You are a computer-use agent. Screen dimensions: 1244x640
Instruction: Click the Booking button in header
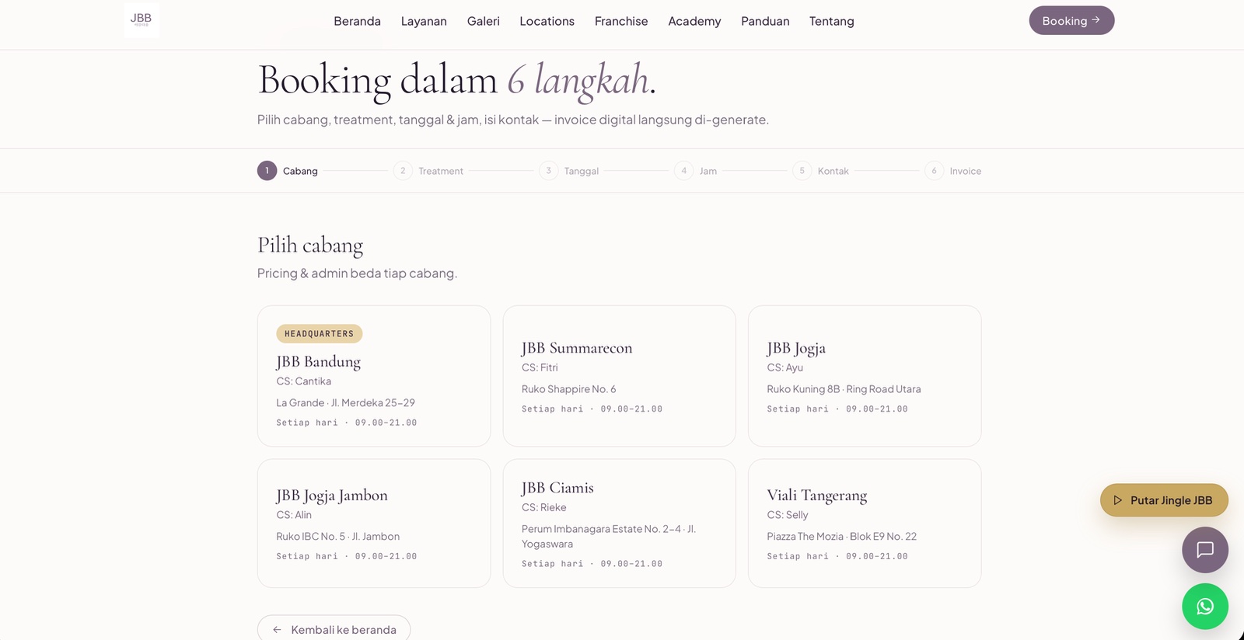[x=1071, y=21]
